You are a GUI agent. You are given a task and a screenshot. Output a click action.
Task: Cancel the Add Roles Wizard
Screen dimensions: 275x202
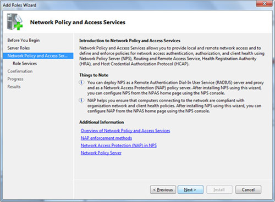pos(248,190)
